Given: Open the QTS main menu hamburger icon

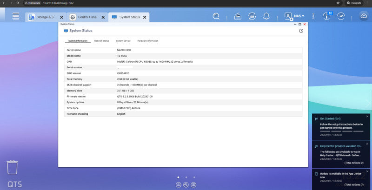Looking at the screenshot, I should (16, 16).
